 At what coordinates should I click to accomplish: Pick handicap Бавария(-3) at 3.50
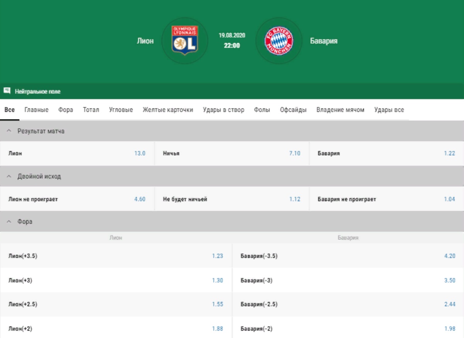tap(349, 281)
